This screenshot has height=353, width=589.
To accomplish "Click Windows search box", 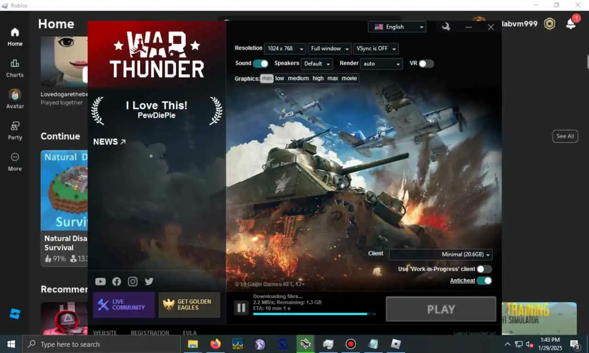I will 101,344.
